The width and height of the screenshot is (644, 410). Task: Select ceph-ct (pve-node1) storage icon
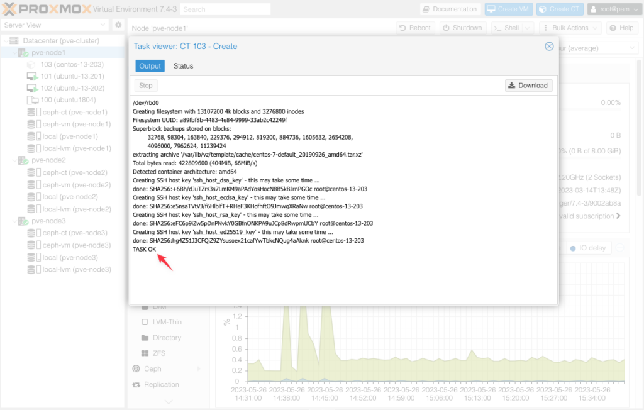coord(34,112)
